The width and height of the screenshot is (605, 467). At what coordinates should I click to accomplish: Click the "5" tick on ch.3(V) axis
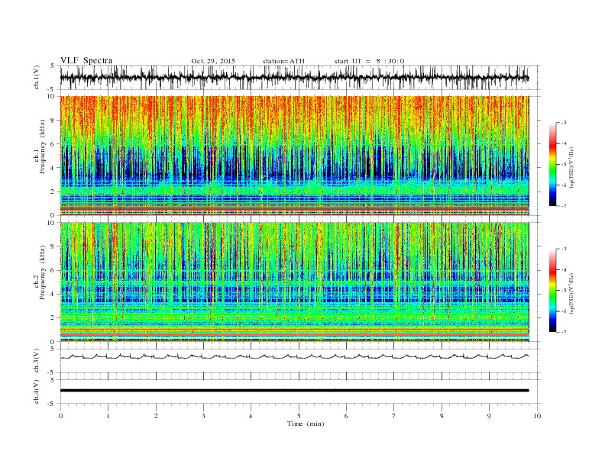pyautogui.click(x=53, y=349)
